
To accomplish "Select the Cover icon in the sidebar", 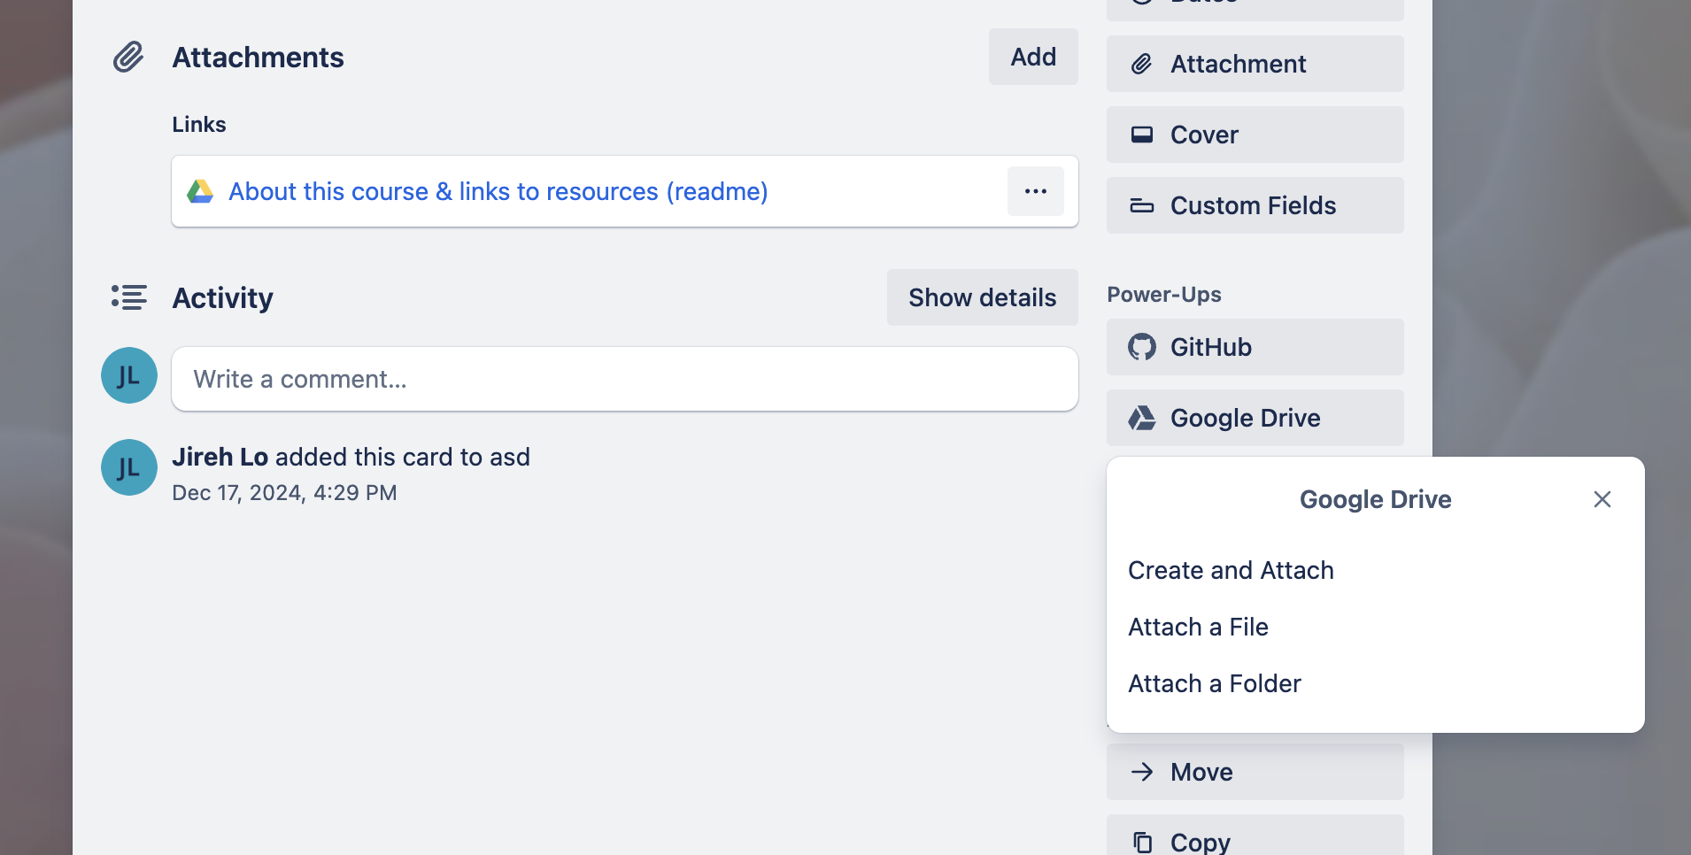I will 1143,135.
